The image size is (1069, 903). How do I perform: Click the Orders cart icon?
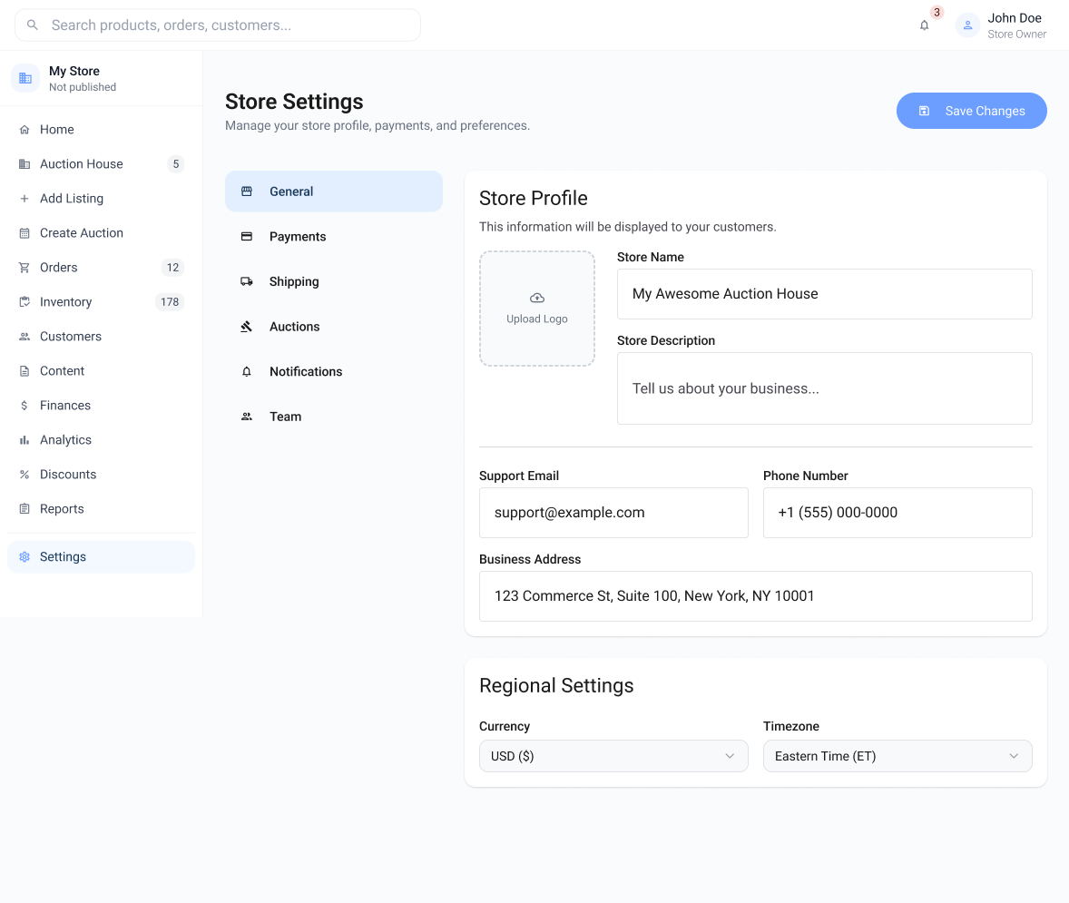(x=25, y=268)
